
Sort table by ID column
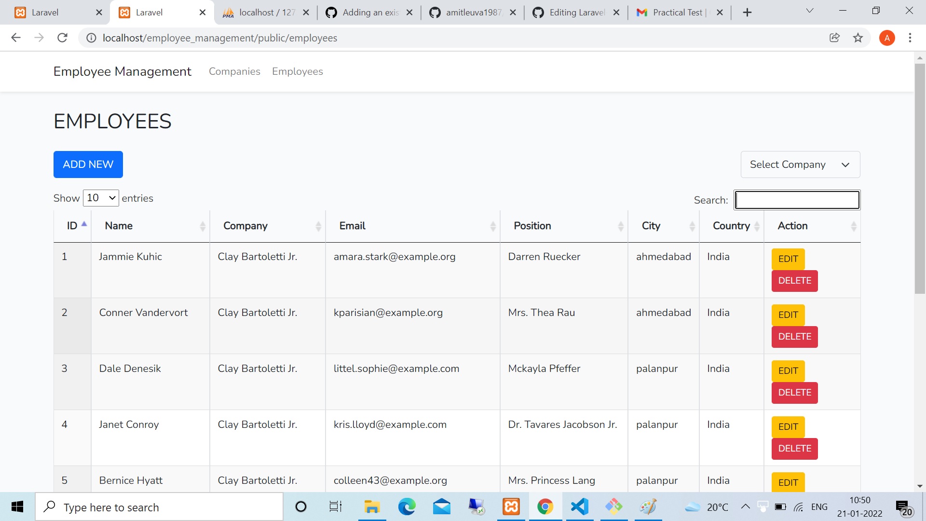[72, 226]
